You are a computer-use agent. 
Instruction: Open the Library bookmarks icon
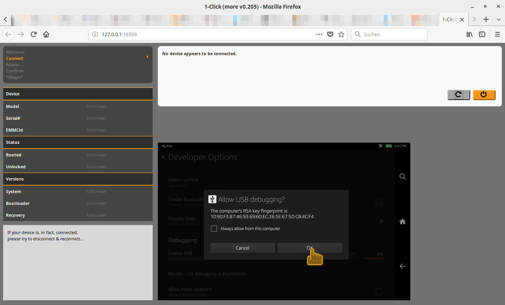click(469, 34)
